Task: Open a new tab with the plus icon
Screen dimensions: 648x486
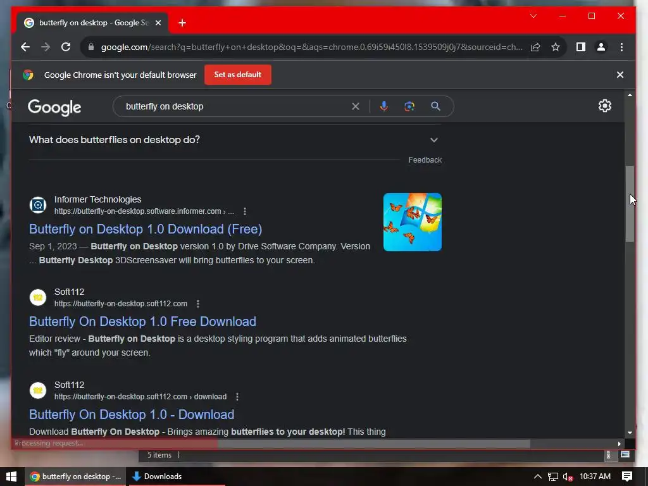Action: click(x=182, y=23)
